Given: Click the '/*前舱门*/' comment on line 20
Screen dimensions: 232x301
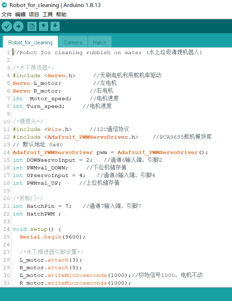Looking at the screenshot, I should coord(28,198).
